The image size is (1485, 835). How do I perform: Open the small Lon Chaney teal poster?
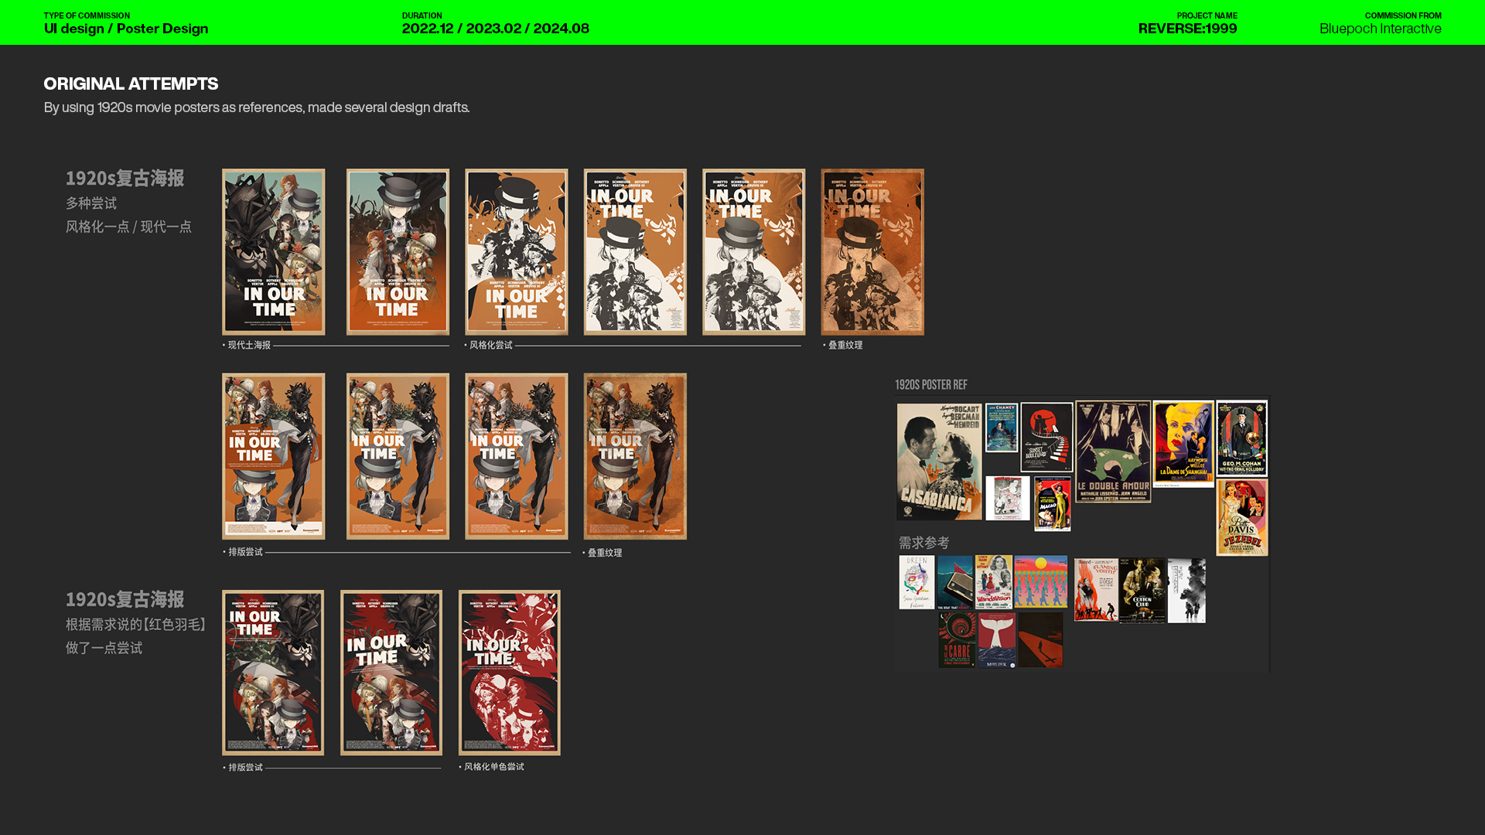(1002, 428)
